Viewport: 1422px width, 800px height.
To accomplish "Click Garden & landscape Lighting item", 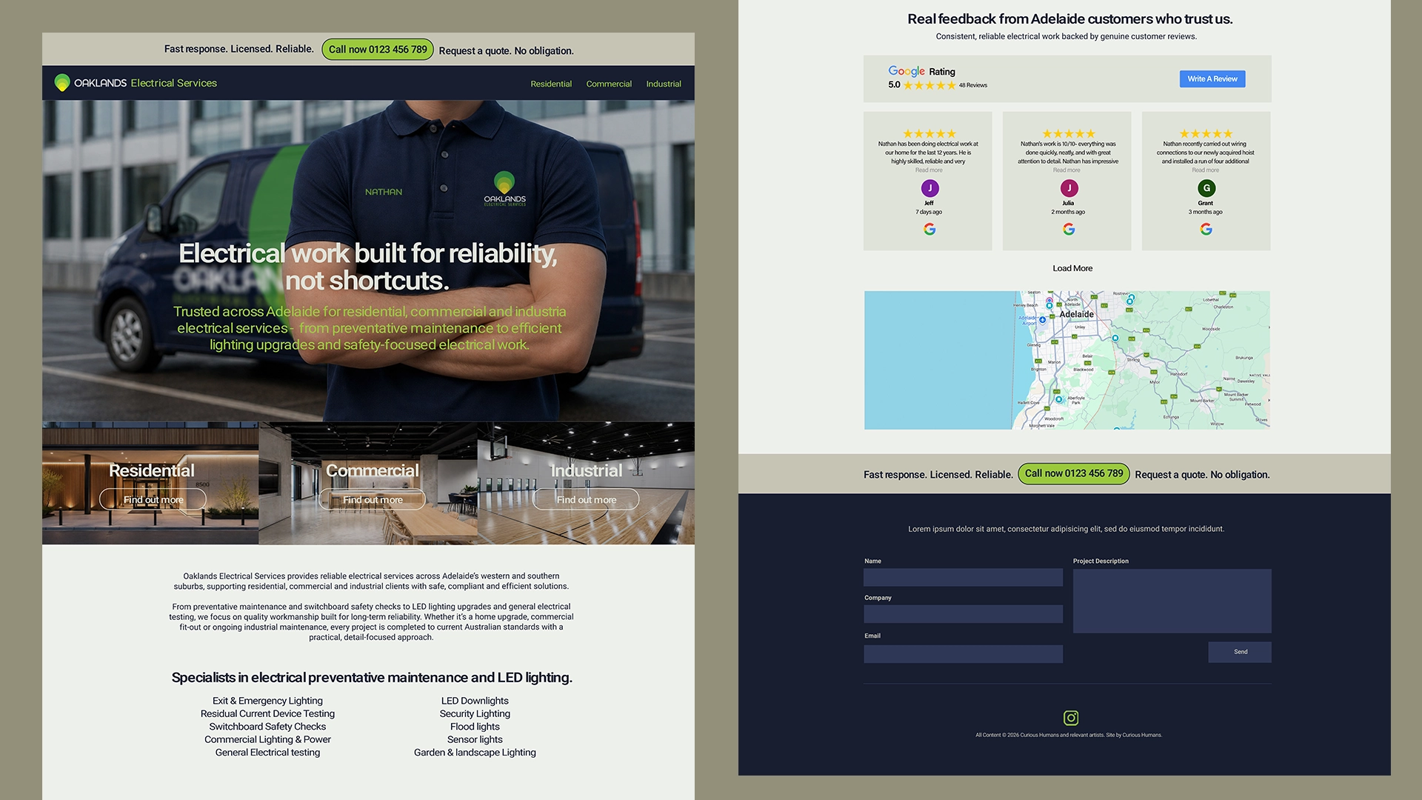I will coord(475,753).
